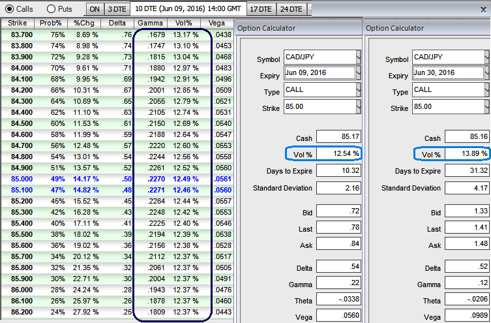Click the Standard Deviation field showing 2.16
491x323 pixels.
[338, 188]
